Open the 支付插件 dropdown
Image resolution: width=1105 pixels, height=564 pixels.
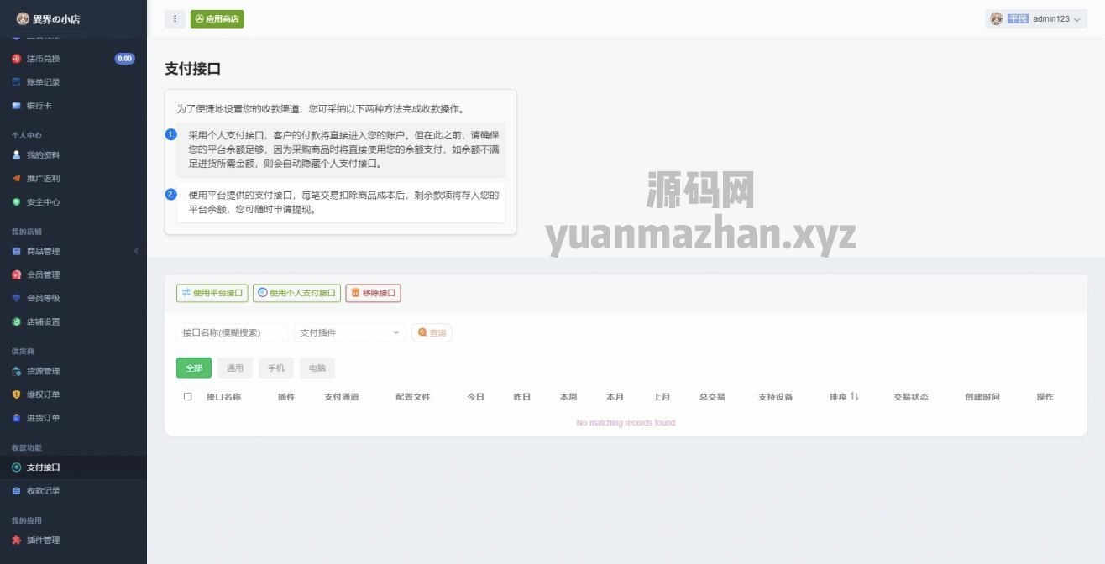349,333
